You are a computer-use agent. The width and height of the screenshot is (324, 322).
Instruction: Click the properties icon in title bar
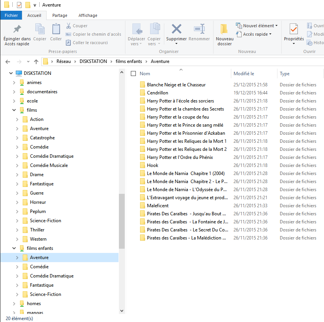point(19,5)
